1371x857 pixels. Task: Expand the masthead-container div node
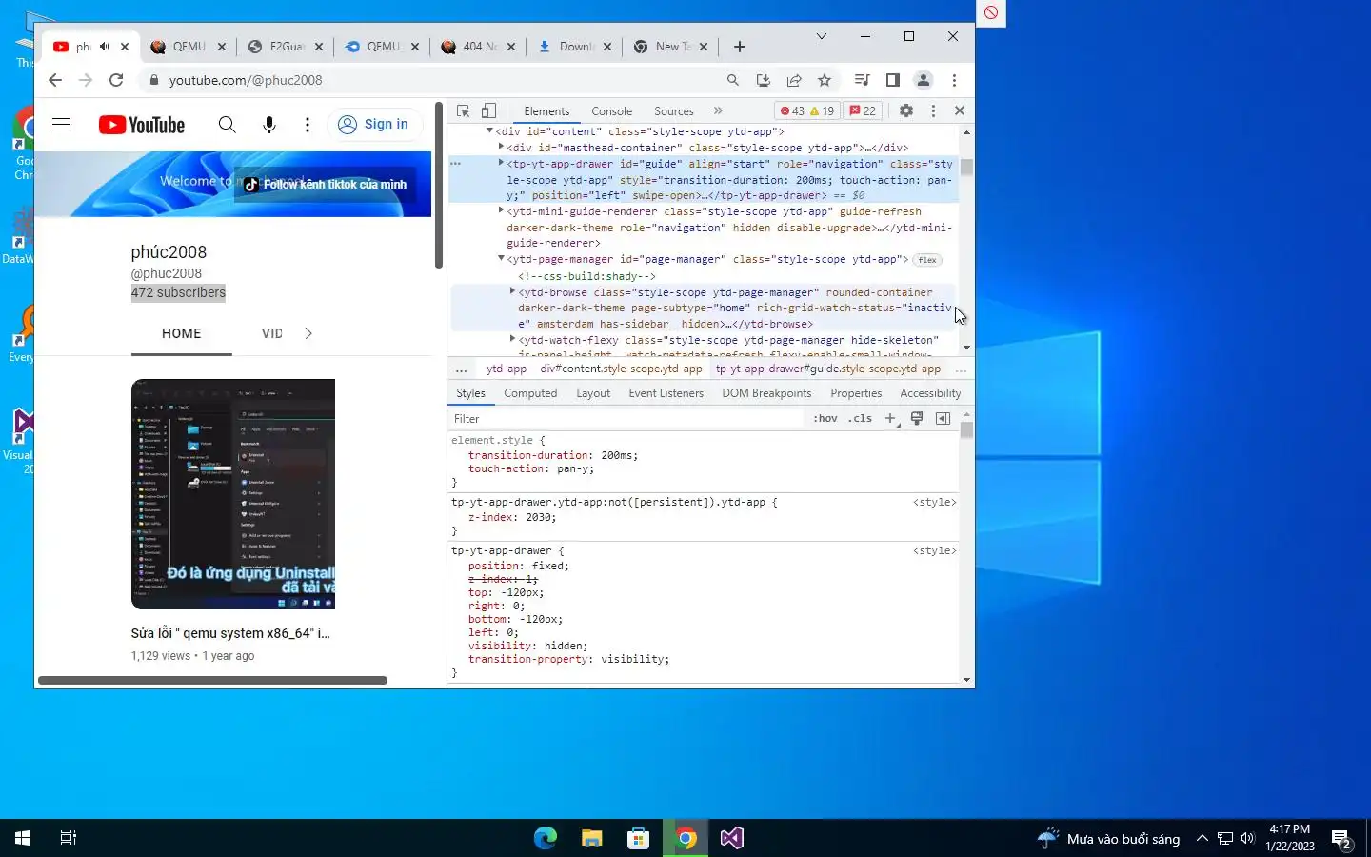[x=501, y=147]
